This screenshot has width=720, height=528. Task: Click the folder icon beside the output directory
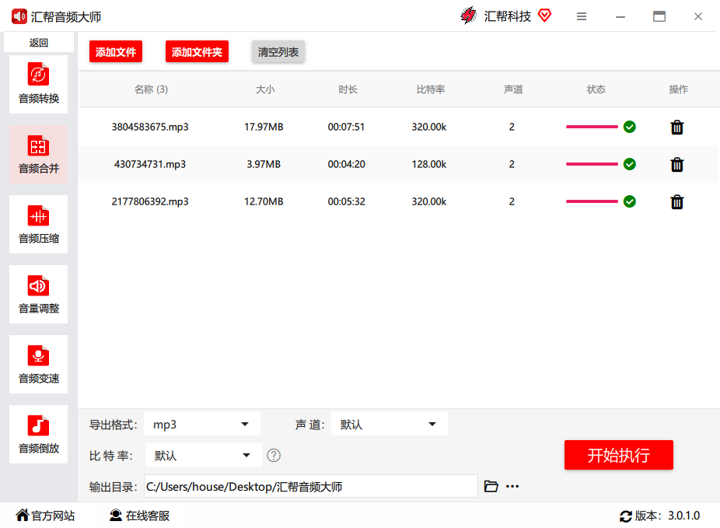click(x=491, y=485)
